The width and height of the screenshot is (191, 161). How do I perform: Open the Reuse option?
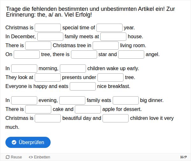14,157
